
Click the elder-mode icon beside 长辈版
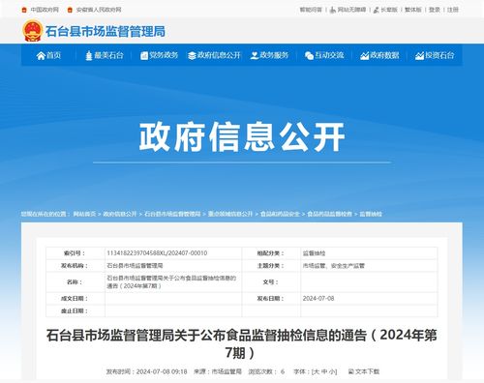pyautogui.click(x=377, y=10)
